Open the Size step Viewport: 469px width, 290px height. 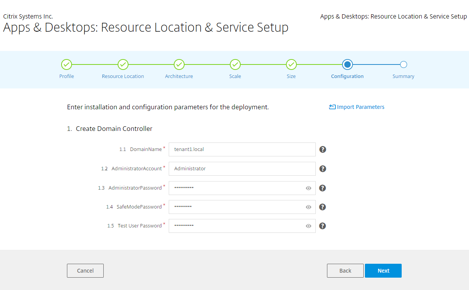pyautogui.click(x=291, y=64)
